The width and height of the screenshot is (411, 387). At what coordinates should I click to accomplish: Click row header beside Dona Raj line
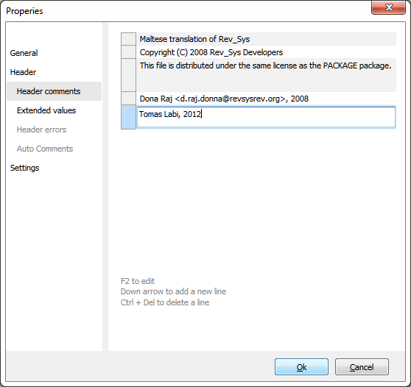pyautogui.click(x=128, y=99)
